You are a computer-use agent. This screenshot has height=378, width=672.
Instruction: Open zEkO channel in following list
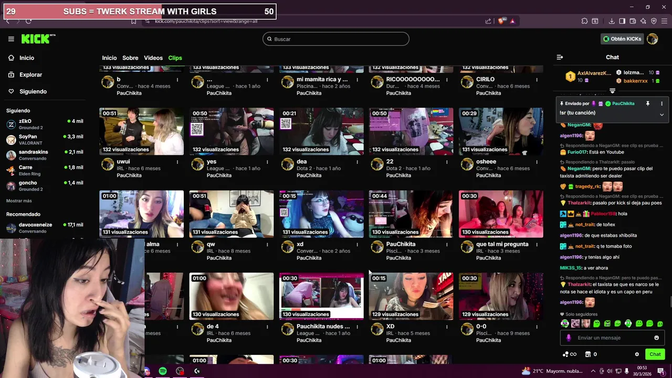[45, 124]
